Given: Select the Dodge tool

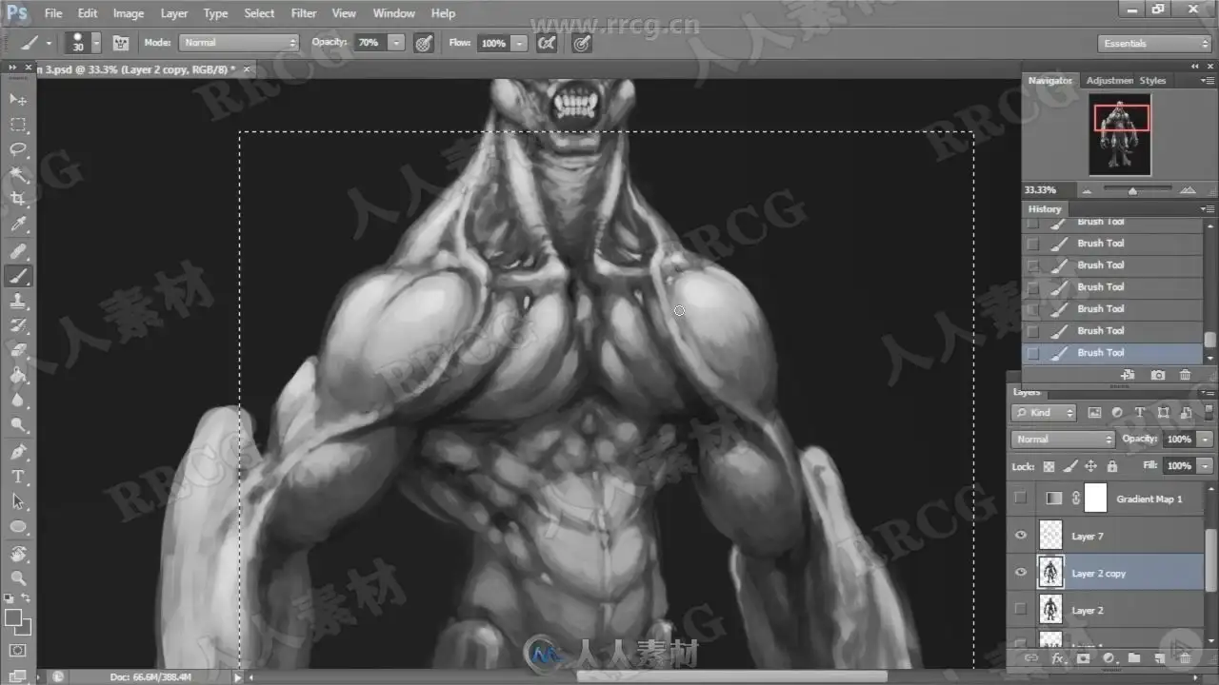Looking at the screenshot, I should (x=18, y=425).
